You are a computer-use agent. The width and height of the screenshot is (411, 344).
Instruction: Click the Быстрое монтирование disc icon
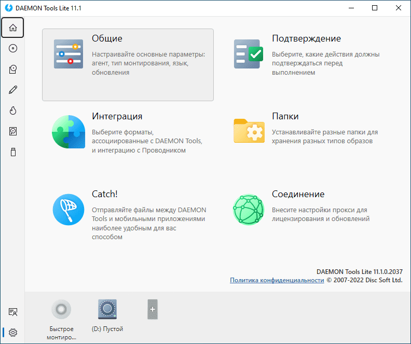tap(61, 309)
